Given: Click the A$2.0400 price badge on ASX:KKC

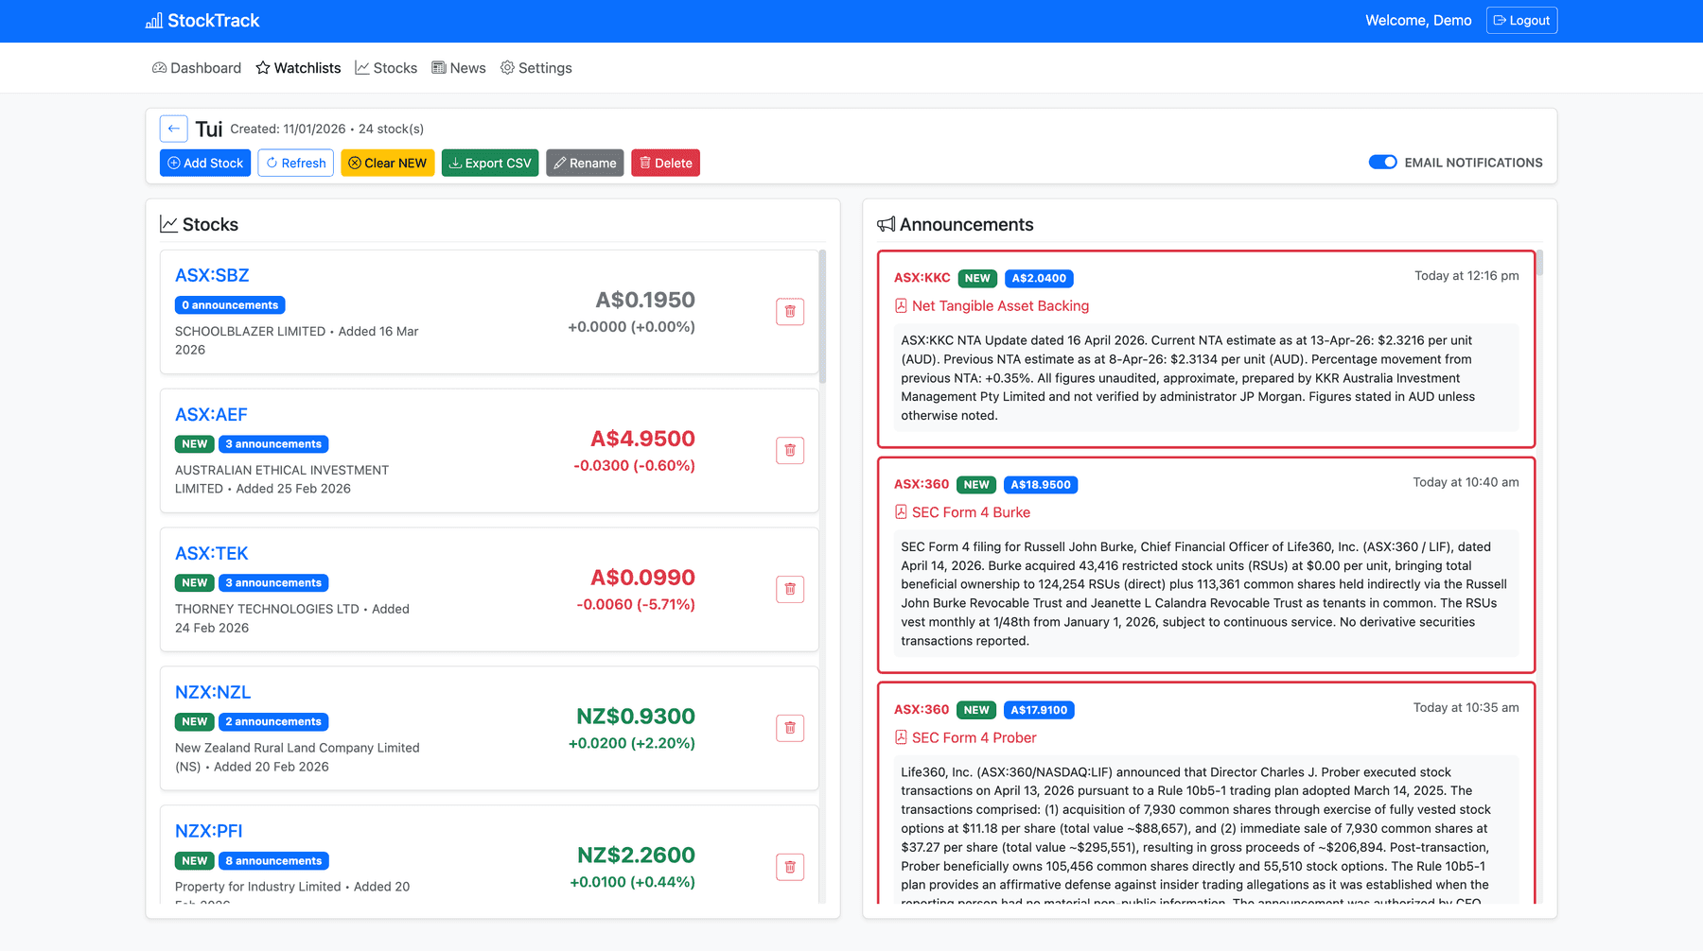Looking at the screenshot, I should [x=1039, y=279].
